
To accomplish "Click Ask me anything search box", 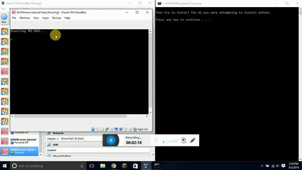I will point(47,166).
